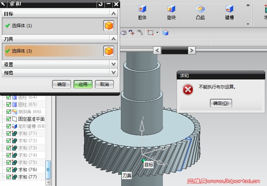Click tool 选择体 (3) body cube icon
Screen dimensions: 267x186
point(109,51)
